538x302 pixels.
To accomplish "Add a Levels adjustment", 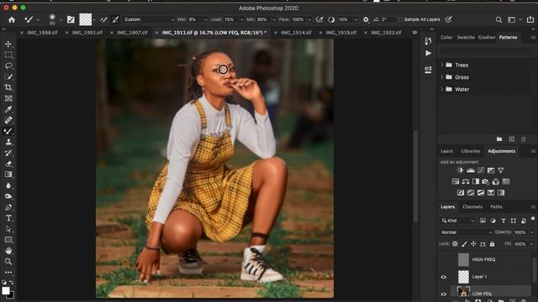I will click(471, 170).
